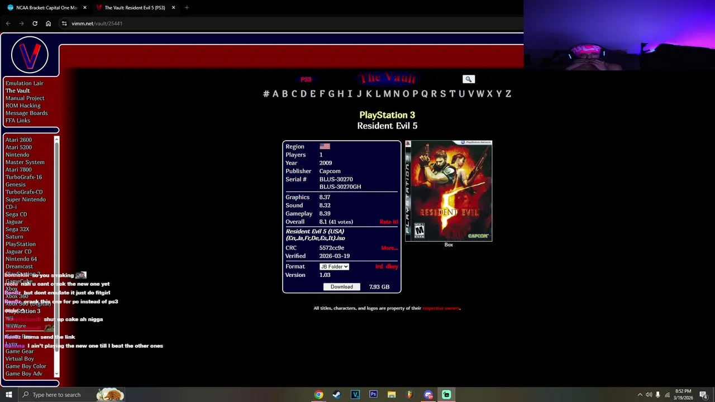Select Genesis in the system list
The image size is (715, 402).
tap(16, 185)
